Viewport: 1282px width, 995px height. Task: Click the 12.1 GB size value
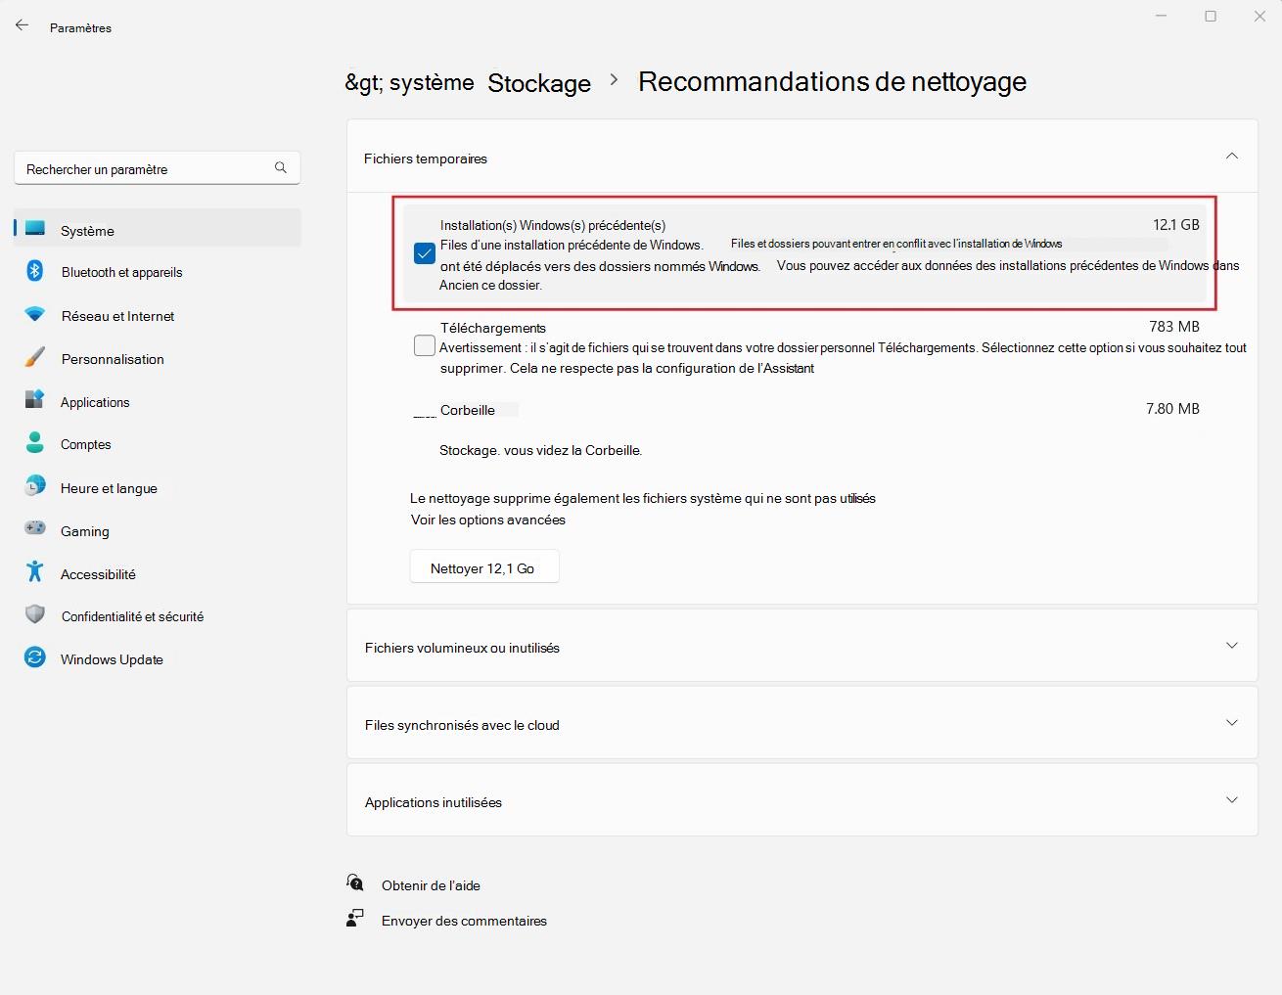point(1176,225)
